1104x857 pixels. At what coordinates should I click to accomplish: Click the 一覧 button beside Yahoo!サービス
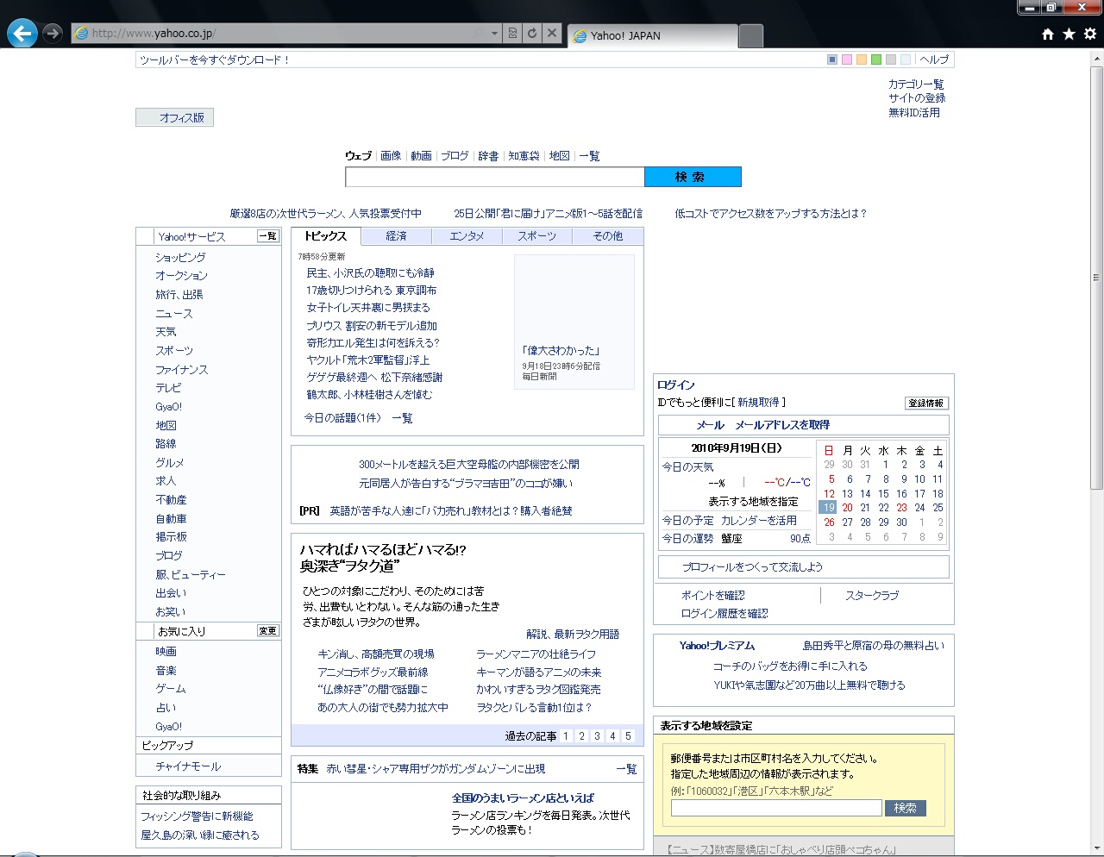268,236
